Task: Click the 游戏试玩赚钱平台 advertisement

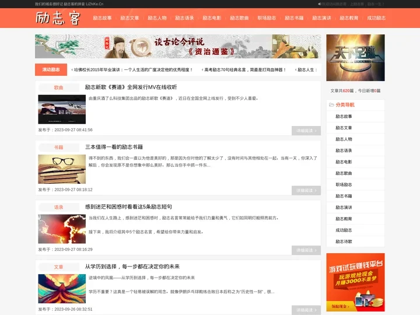Action: pyautogui.click(x=355, y=282)
